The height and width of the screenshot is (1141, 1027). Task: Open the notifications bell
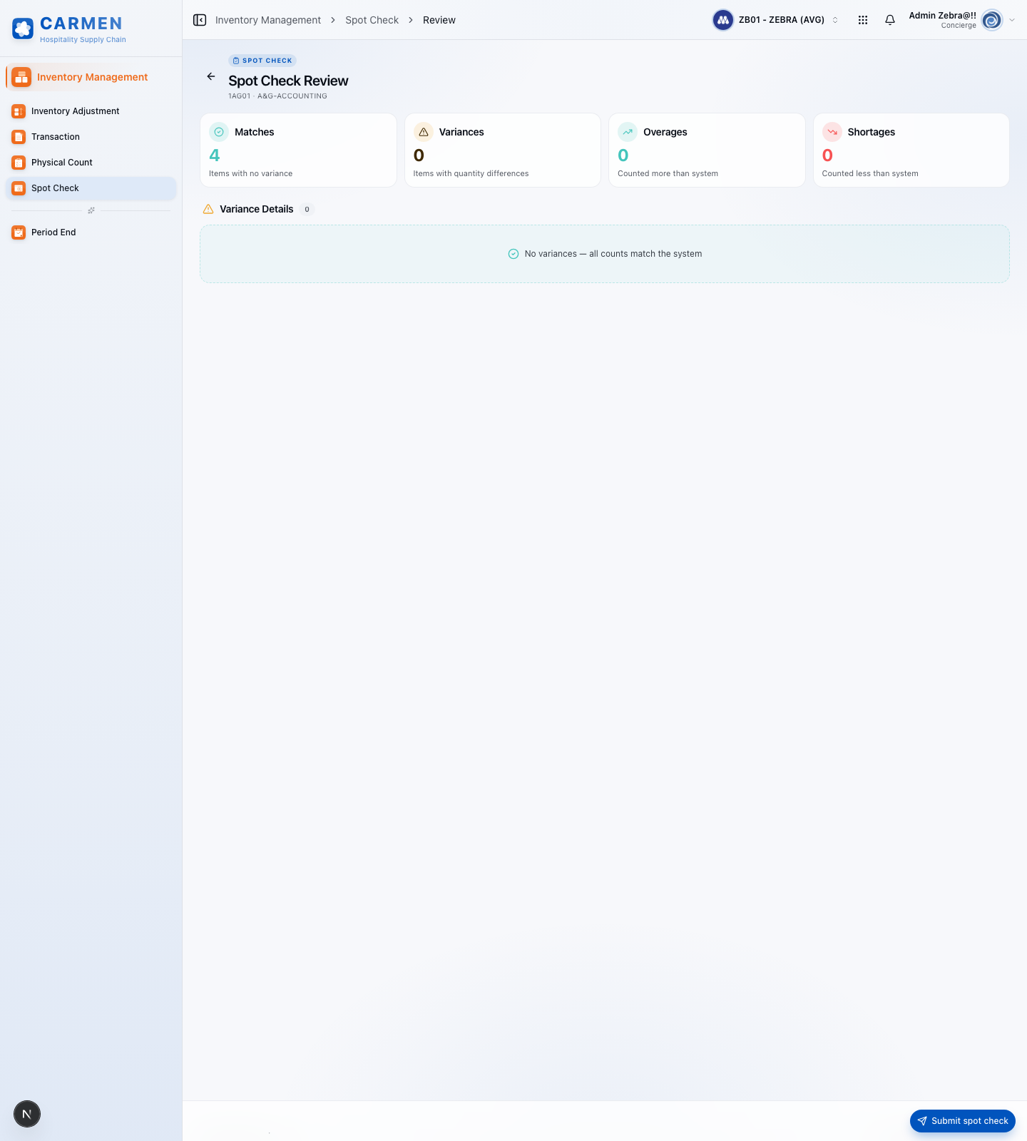click(890, 20)
